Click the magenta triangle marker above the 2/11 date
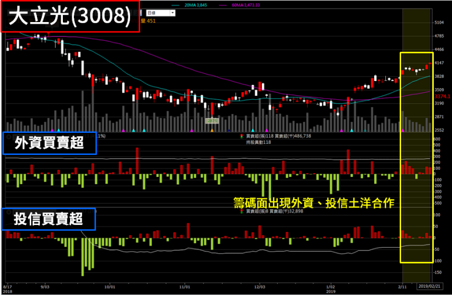452x295 pixels. pyautogui.click(x=403, y=131)
